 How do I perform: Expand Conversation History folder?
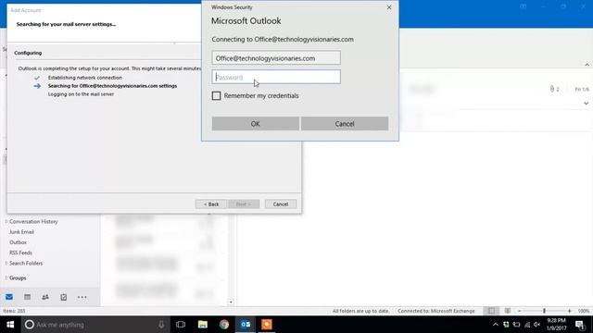(x=6, y=222)
